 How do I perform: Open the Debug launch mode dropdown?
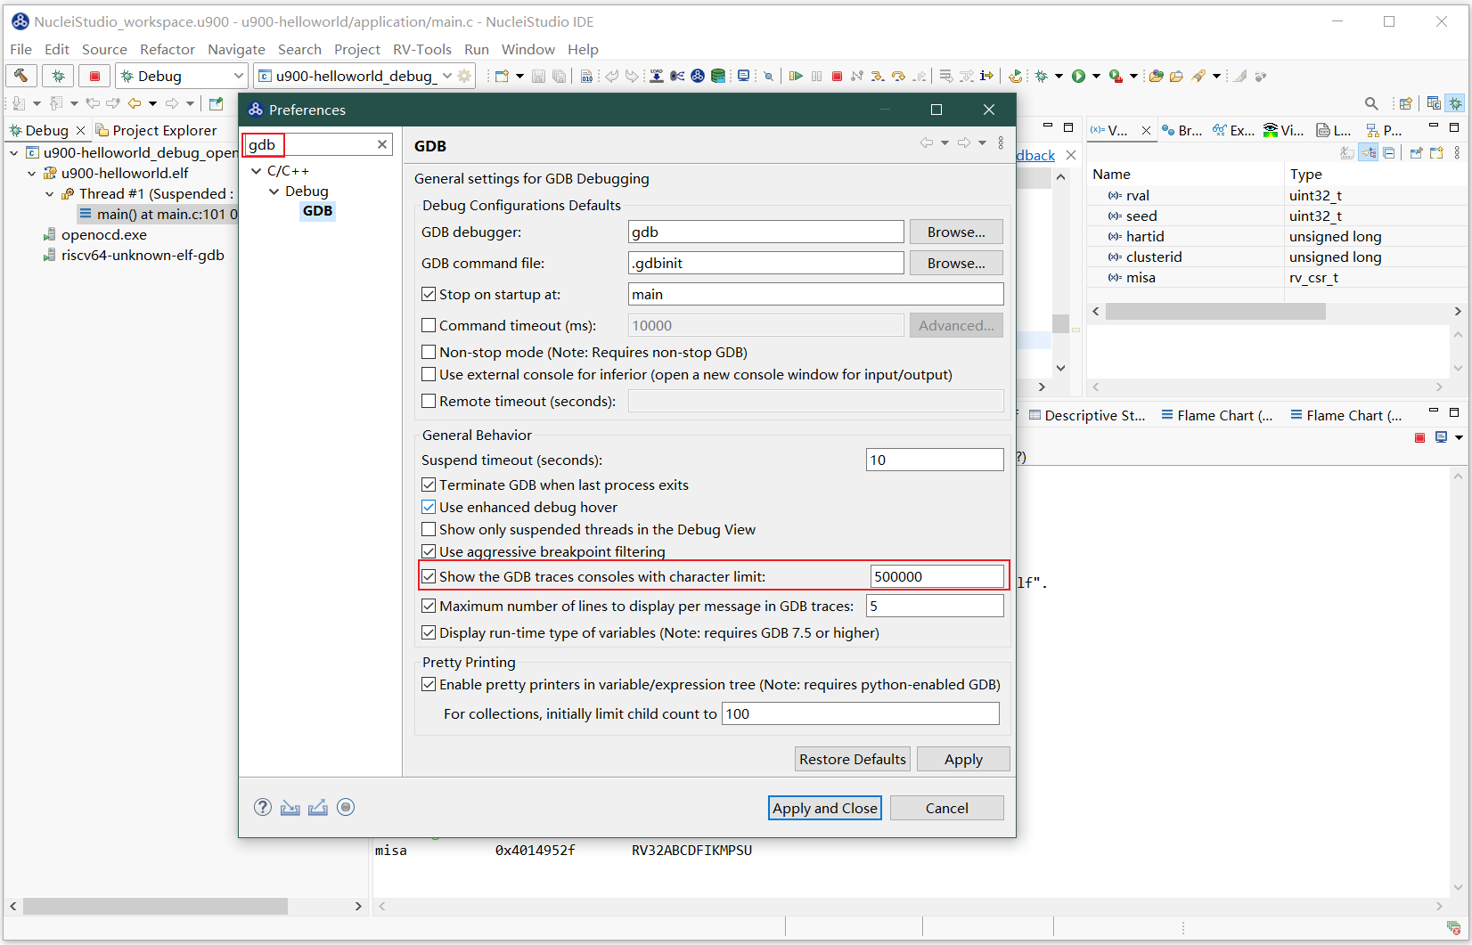(237, 76)
